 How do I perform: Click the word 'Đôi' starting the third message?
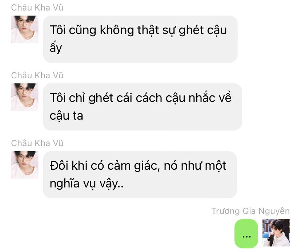pos(59,165)
